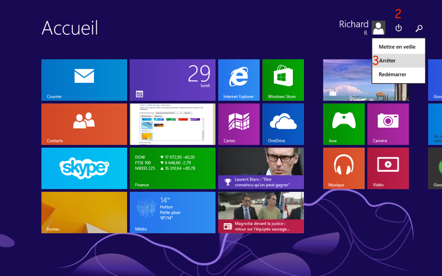Select Redémarrer in the power menu
The image size is (442, 276).
click(399, 74)
